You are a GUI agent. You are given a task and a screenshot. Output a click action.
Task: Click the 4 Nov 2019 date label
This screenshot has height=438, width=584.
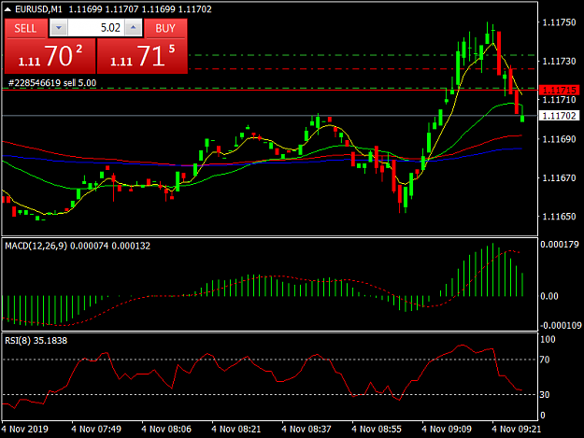coord(25,429)
